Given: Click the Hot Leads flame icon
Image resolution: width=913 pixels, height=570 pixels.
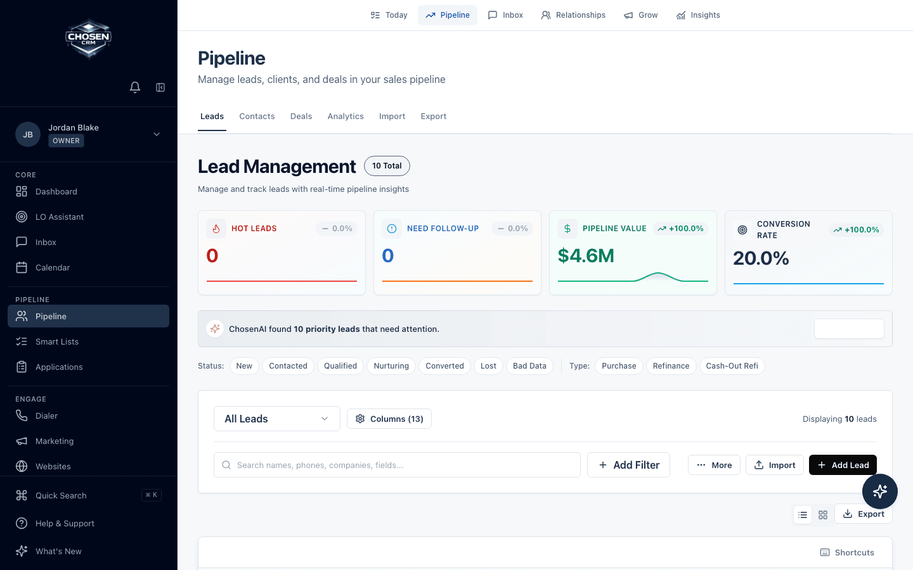Looking at the screenshot, I should click(216, 229).
